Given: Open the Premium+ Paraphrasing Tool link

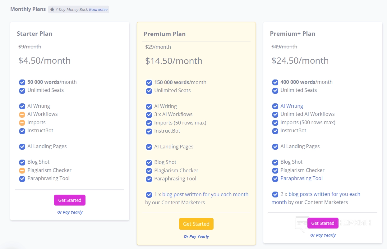Looking at the screenshot, I should coord(302,178).
